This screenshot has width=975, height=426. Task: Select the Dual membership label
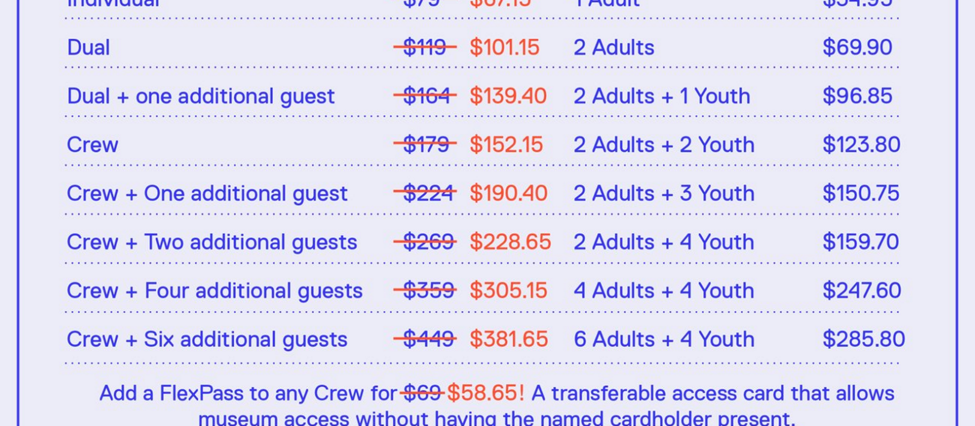coord(88,47)
